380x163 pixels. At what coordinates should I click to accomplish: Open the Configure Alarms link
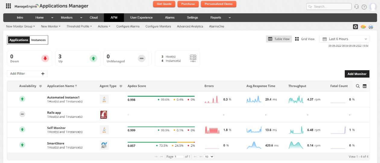coord(128,27)
